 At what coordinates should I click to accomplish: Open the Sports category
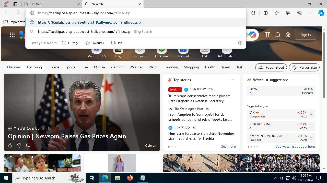70,67
